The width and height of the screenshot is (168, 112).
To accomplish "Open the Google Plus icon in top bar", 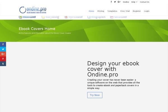I will pyautogui.click(x=119, y=2).
